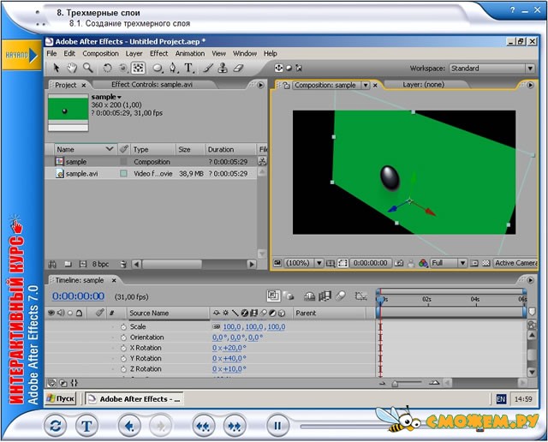Pause the tutorial playback
The image size is (548, 442).
tap(277, 426)
